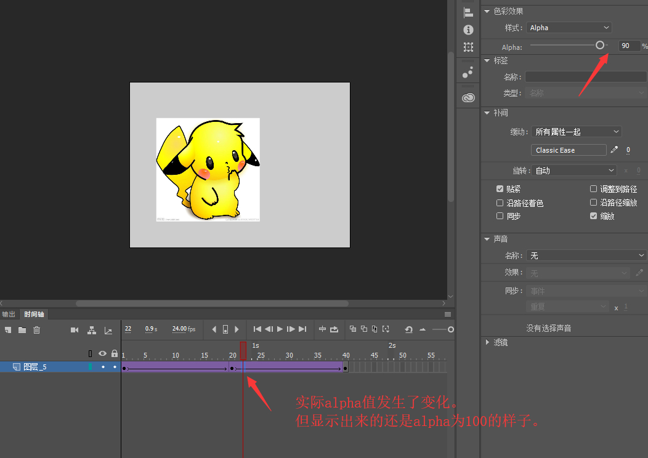Open the Align panel icon
The height and width of the screenshot is (458, 648).
click(468, 13)
